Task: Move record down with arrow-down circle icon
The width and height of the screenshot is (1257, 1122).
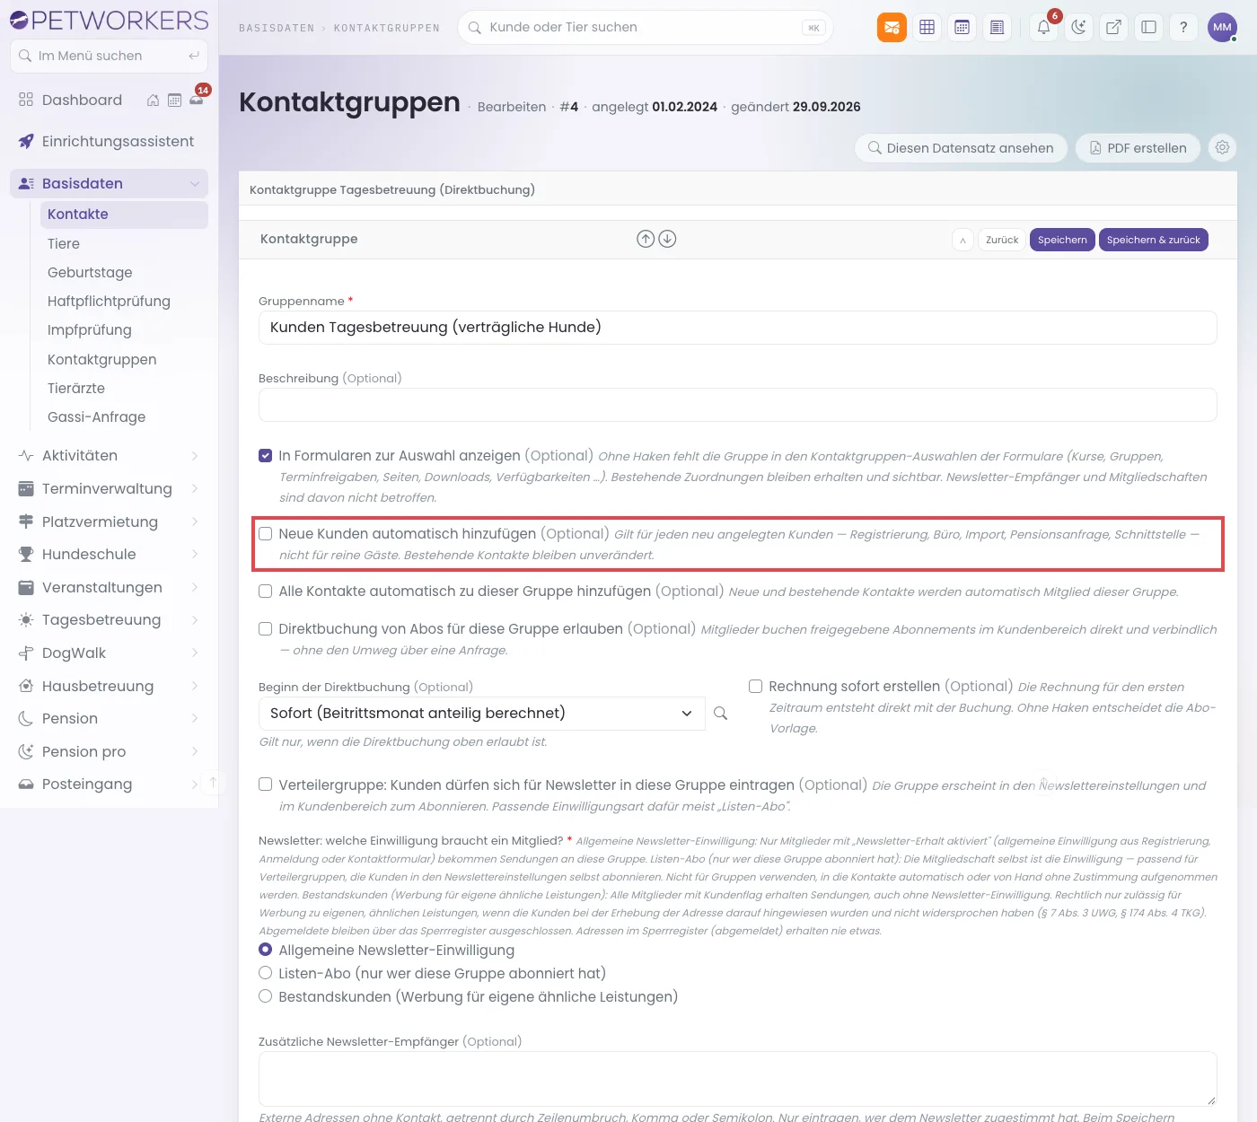Action: 667,239
